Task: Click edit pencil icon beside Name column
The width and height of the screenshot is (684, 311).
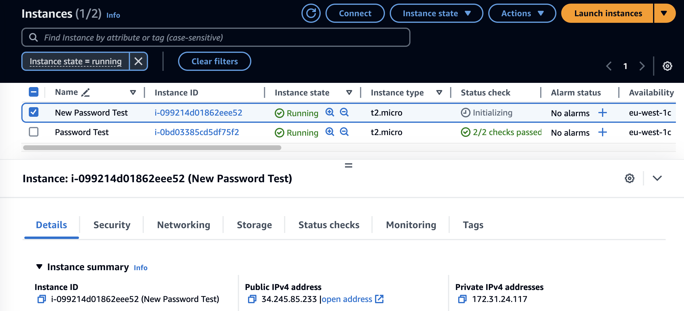Action: (x=86, y=92)
